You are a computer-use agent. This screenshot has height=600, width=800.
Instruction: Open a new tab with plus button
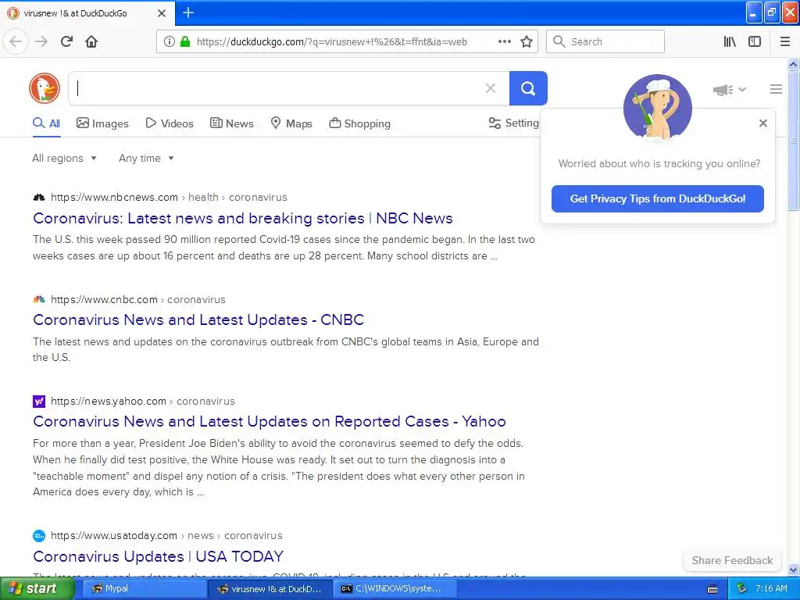pos(188,12)
